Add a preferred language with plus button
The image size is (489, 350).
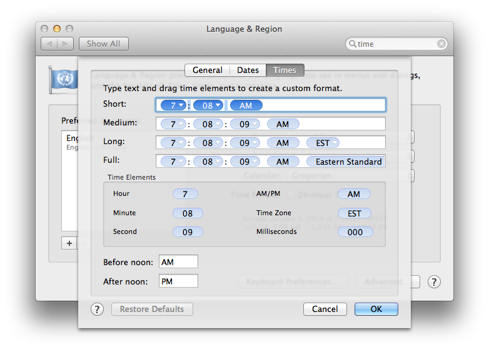pos(69,243)
